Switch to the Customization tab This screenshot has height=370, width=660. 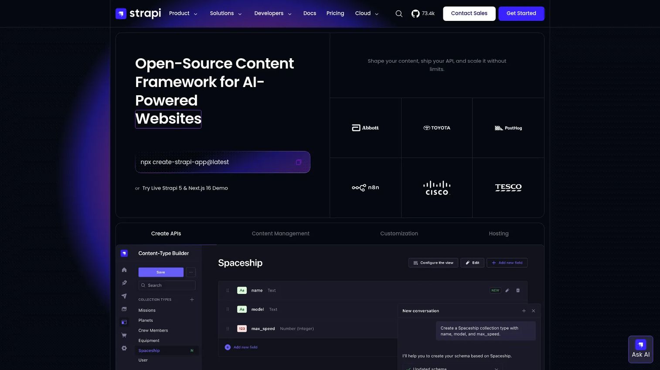pos(399,234)
